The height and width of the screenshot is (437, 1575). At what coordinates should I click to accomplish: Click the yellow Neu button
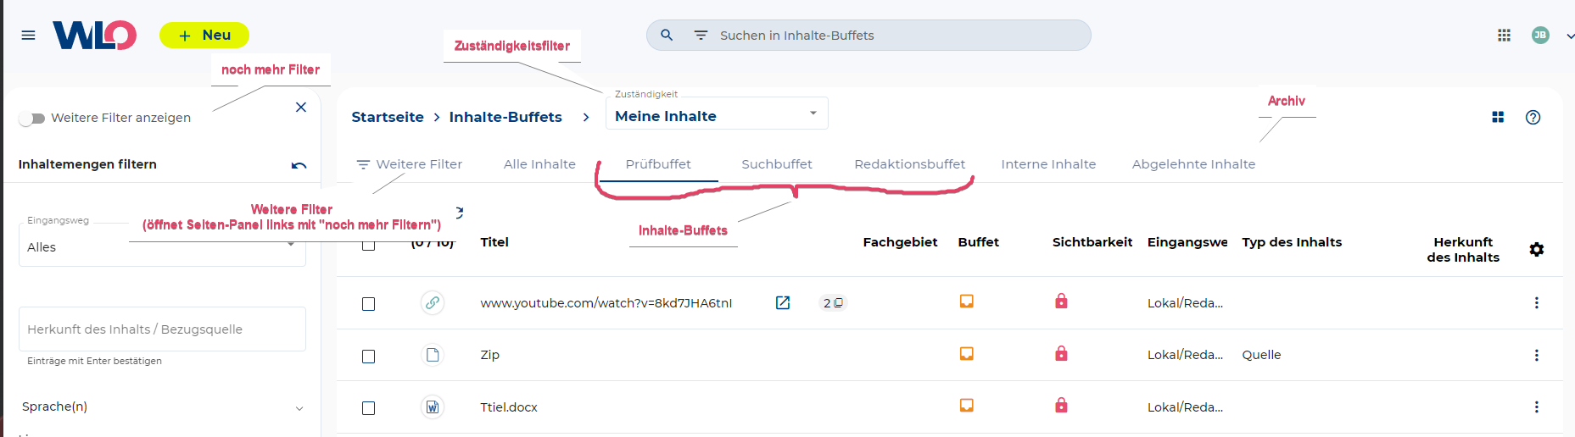click(204, 36)
